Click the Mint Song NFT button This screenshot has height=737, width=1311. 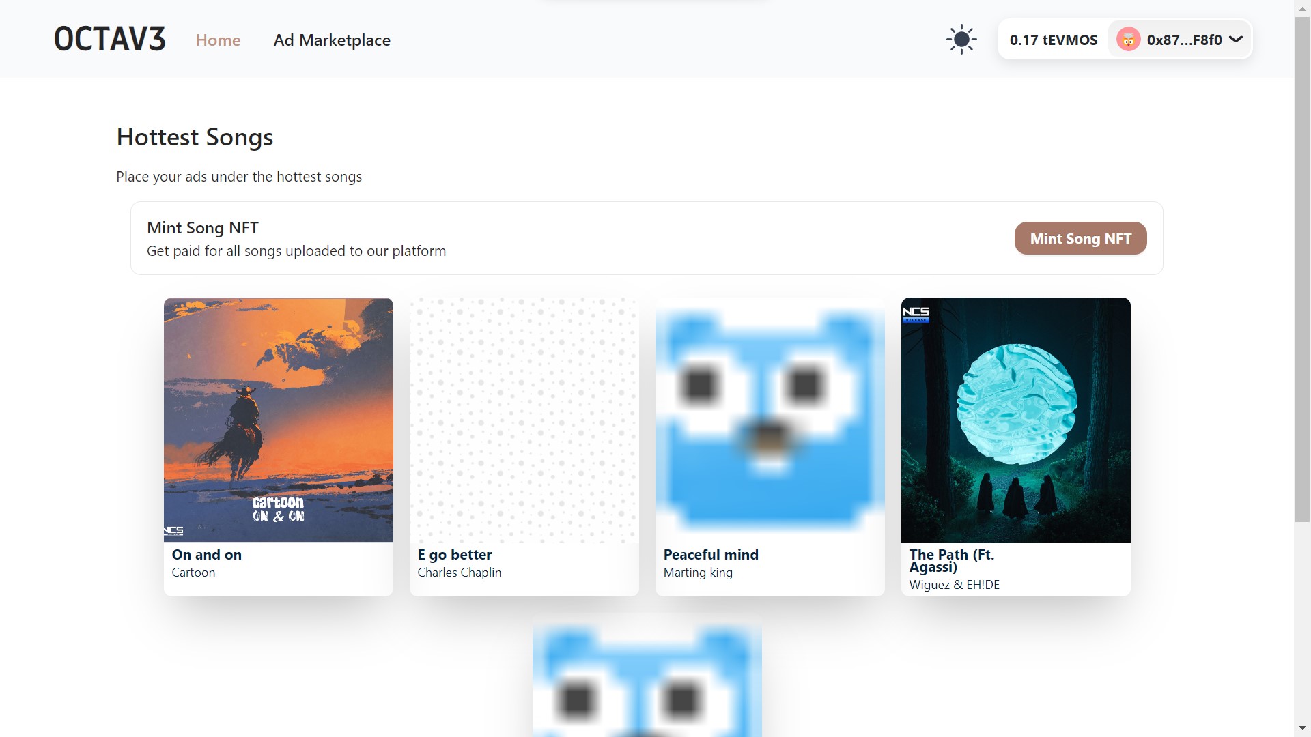(1080, 238)
